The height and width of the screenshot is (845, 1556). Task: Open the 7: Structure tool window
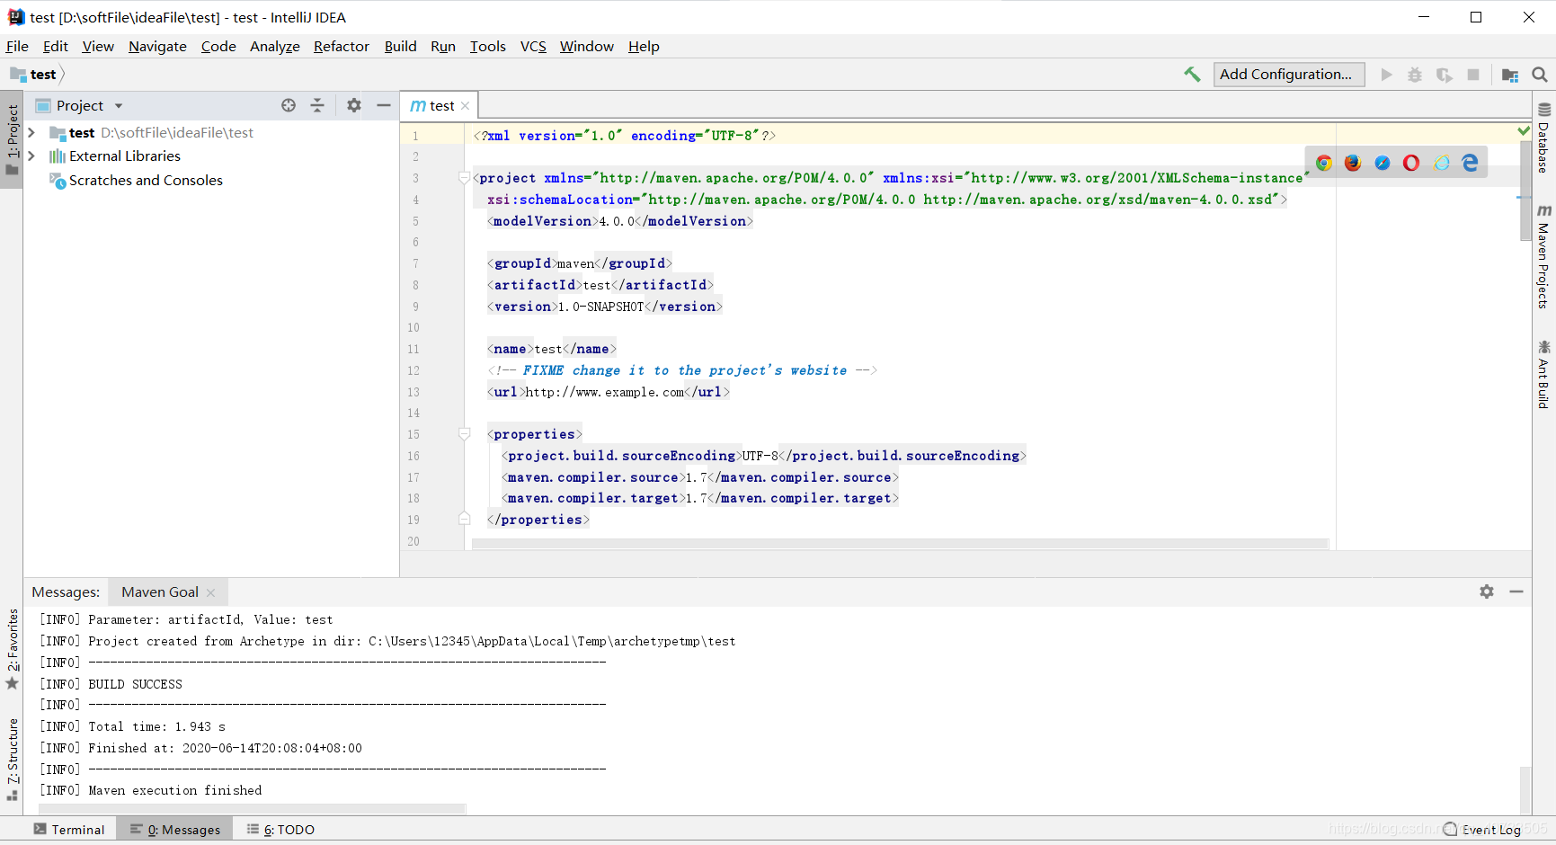coord(12,760)
